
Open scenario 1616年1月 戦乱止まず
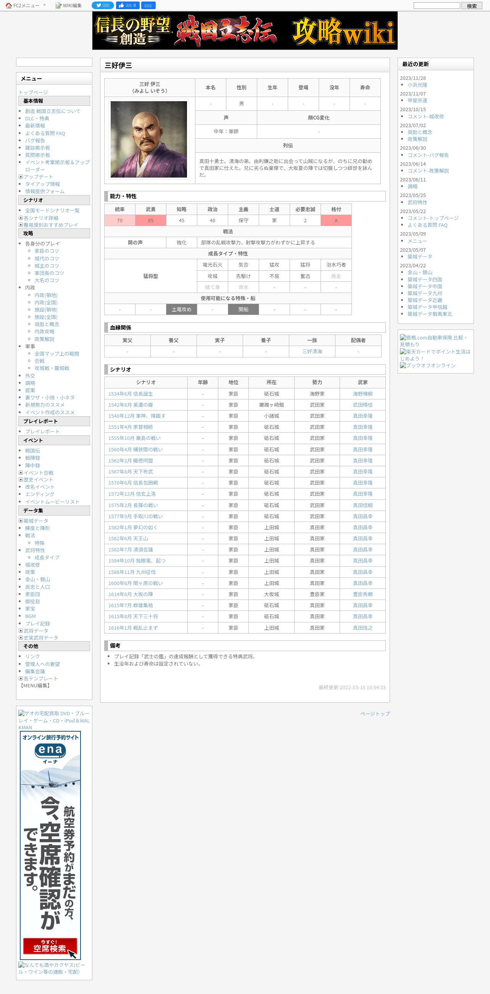[133, 628]
